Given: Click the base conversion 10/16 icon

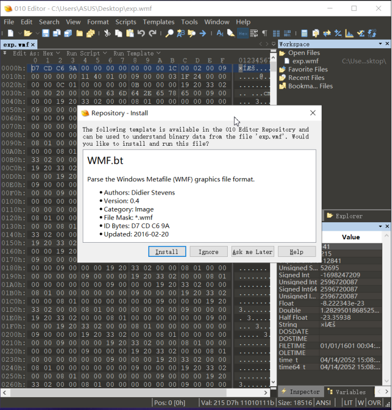Looking at the screenshot, I should pos(372,33).
